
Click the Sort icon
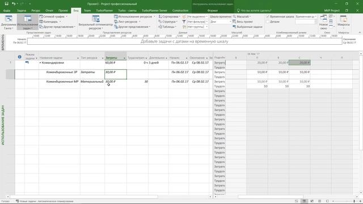[160, 16]
